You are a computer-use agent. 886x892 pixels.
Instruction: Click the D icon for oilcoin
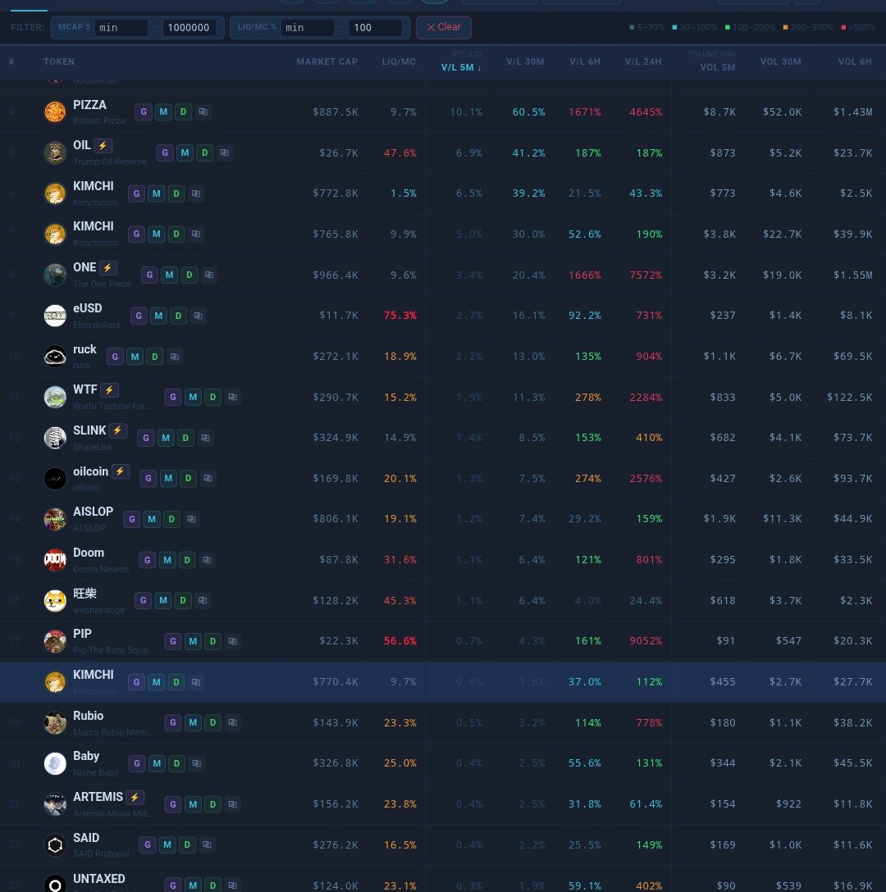(x=188, y=479)
